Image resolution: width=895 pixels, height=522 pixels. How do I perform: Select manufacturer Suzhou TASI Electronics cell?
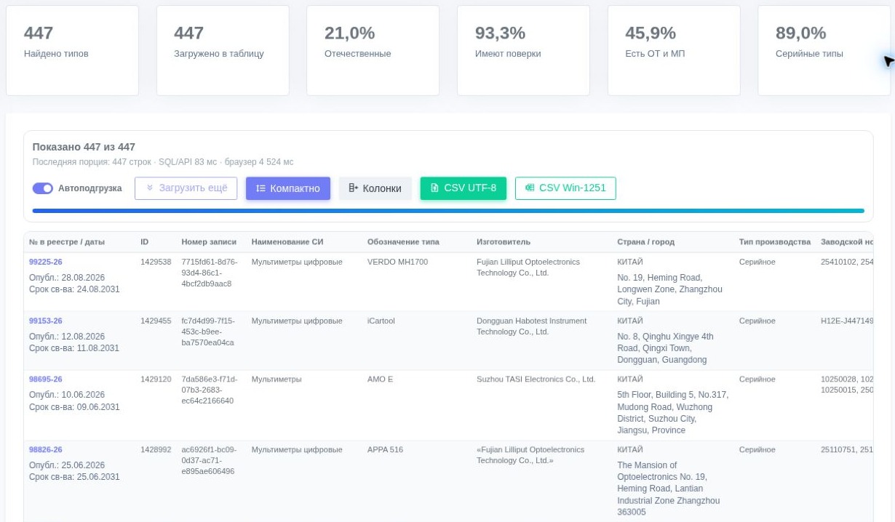point(536,379)
